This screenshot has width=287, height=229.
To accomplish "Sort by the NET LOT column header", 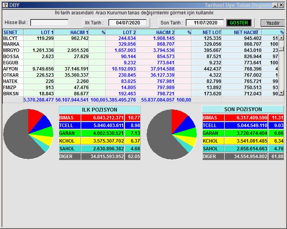I will click(x=207, y=32).
